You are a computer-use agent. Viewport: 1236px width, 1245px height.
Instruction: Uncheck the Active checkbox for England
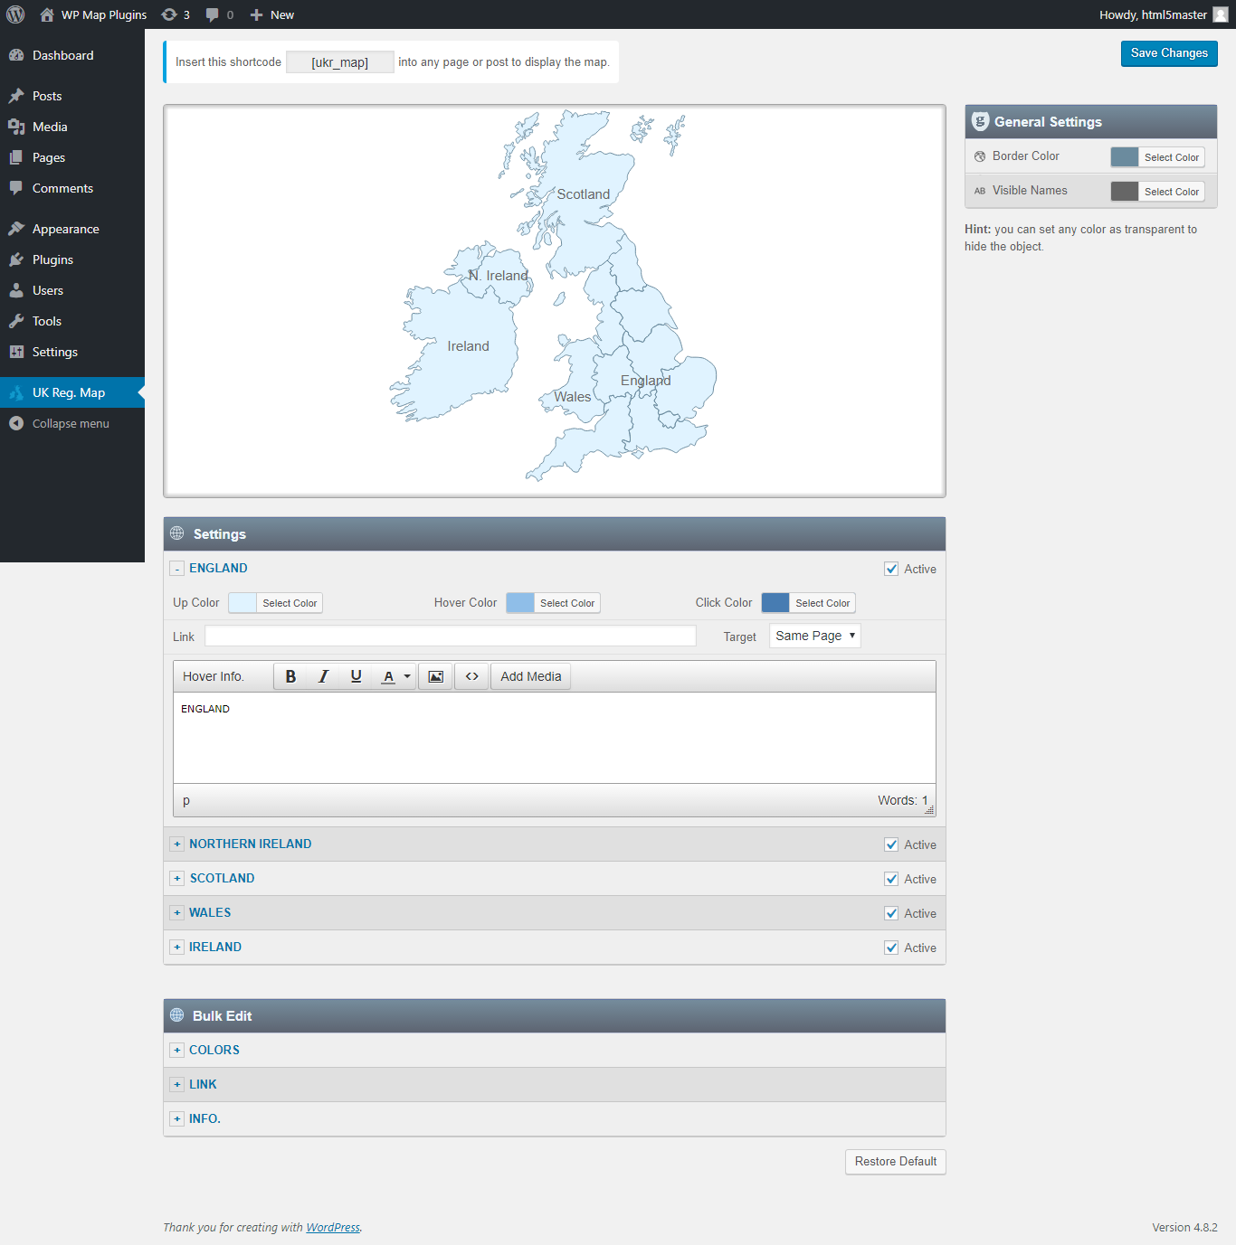(891, 569)
